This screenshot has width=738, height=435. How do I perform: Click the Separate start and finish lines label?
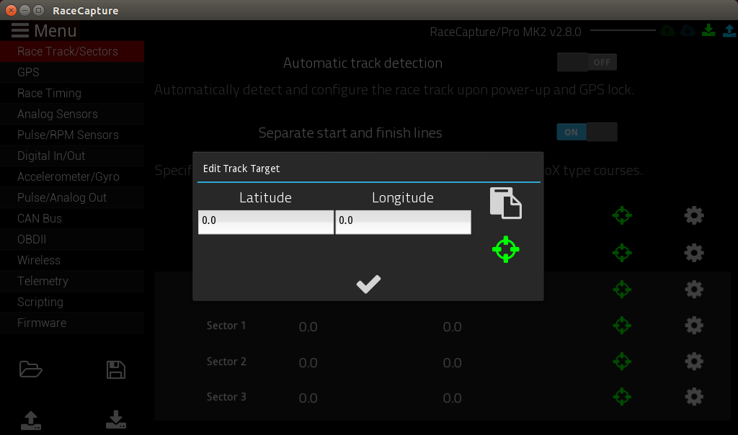[350, 133]
